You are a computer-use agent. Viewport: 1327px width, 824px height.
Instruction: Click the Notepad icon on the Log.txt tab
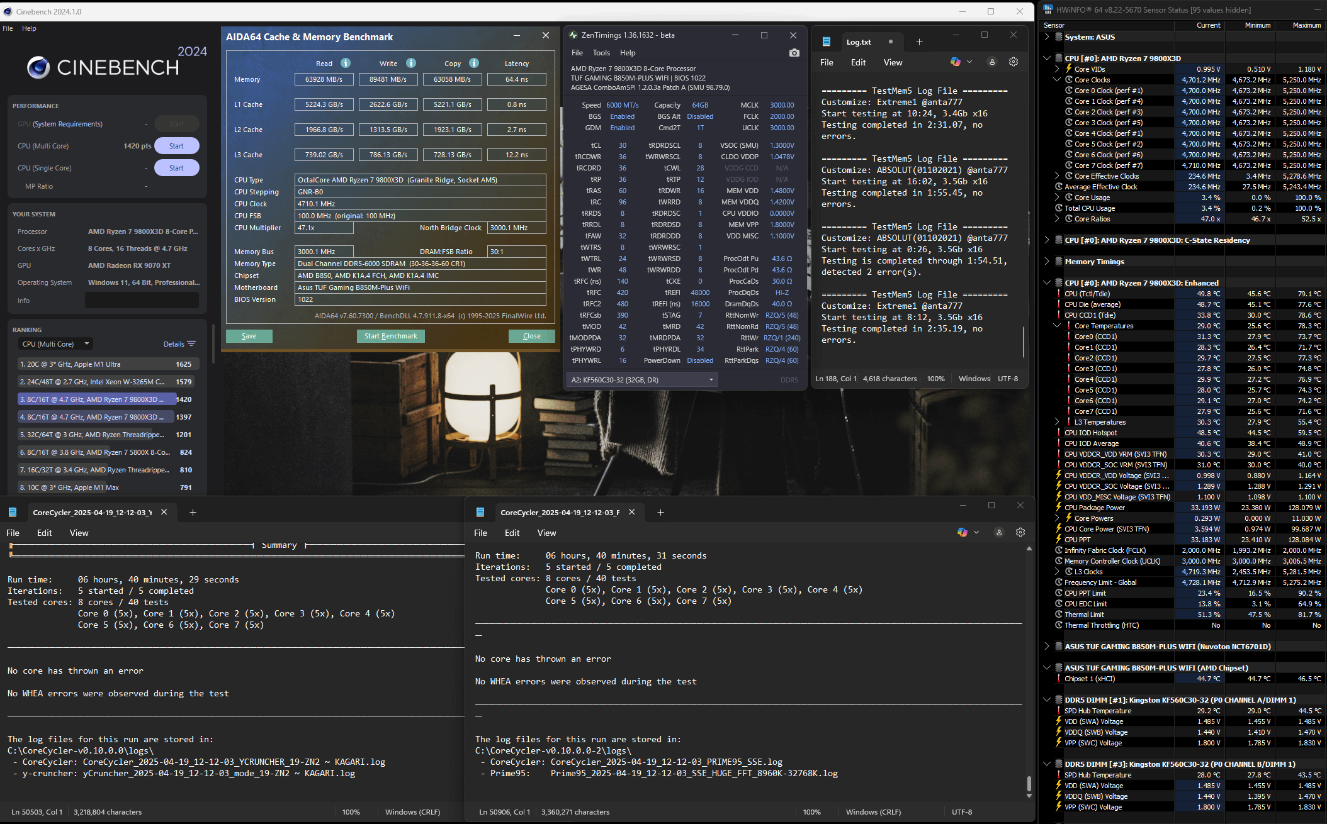pyautogui.click(x=827, y=42)
